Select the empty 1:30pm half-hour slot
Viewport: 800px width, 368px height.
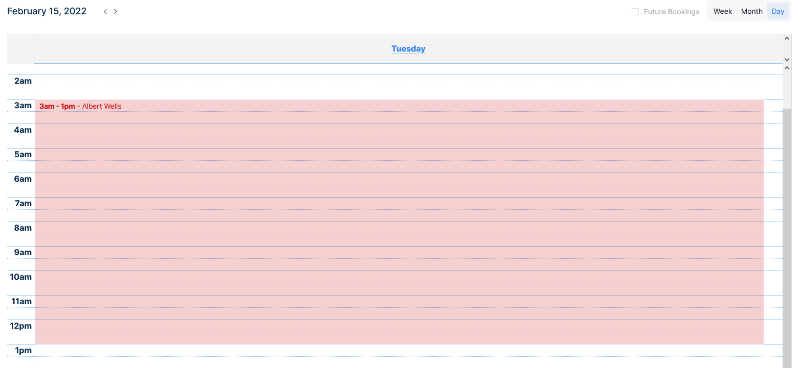[408, 362]
